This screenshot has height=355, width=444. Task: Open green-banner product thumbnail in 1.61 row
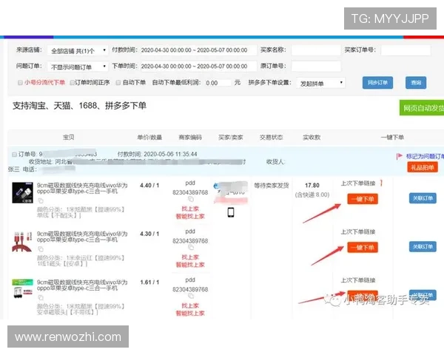(x=22, y=288)
